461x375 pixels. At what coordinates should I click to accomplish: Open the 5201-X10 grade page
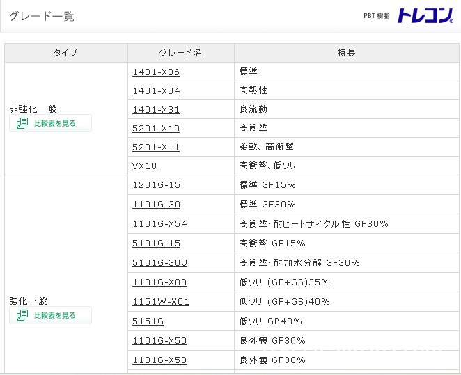click(156, 128)
